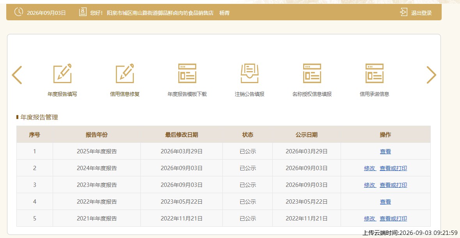Click the 2021年年度报告 cell
460x238 pixels.
[97, 218]
